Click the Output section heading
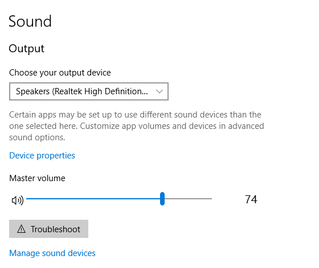The width and height of the screenshot is (319, 268). 26,49
